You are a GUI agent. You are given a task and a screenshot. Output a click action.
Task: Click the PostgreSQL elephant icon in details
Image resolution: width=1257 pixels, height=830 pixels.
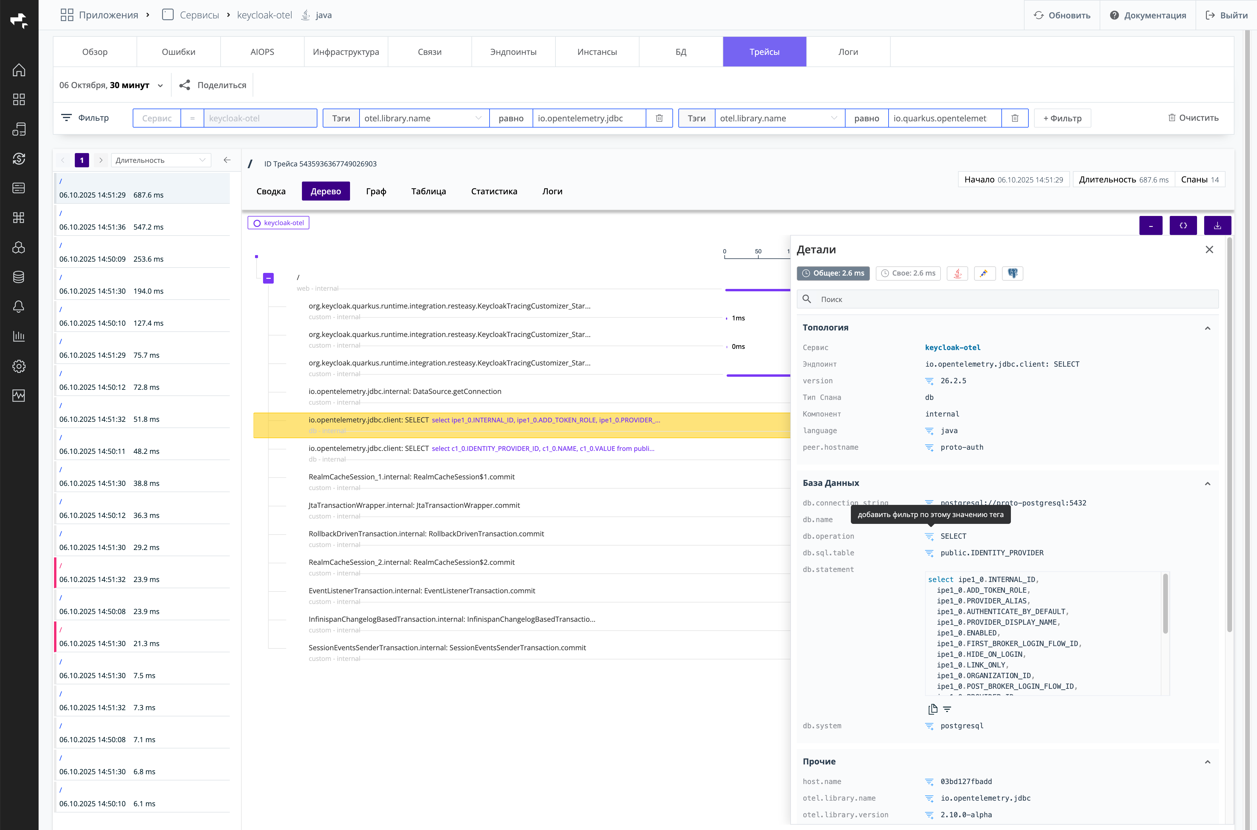click(1012, 273)
